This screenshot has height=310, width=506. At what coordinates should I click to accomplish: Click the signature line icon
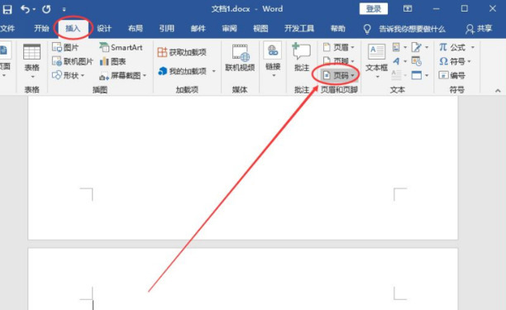point(420,47)
